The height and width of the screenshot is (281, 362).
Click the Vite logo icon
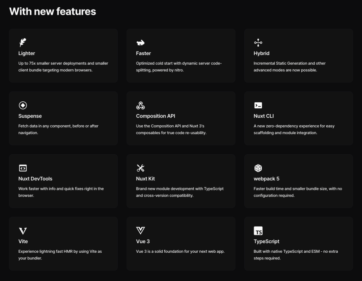(23, 231)
